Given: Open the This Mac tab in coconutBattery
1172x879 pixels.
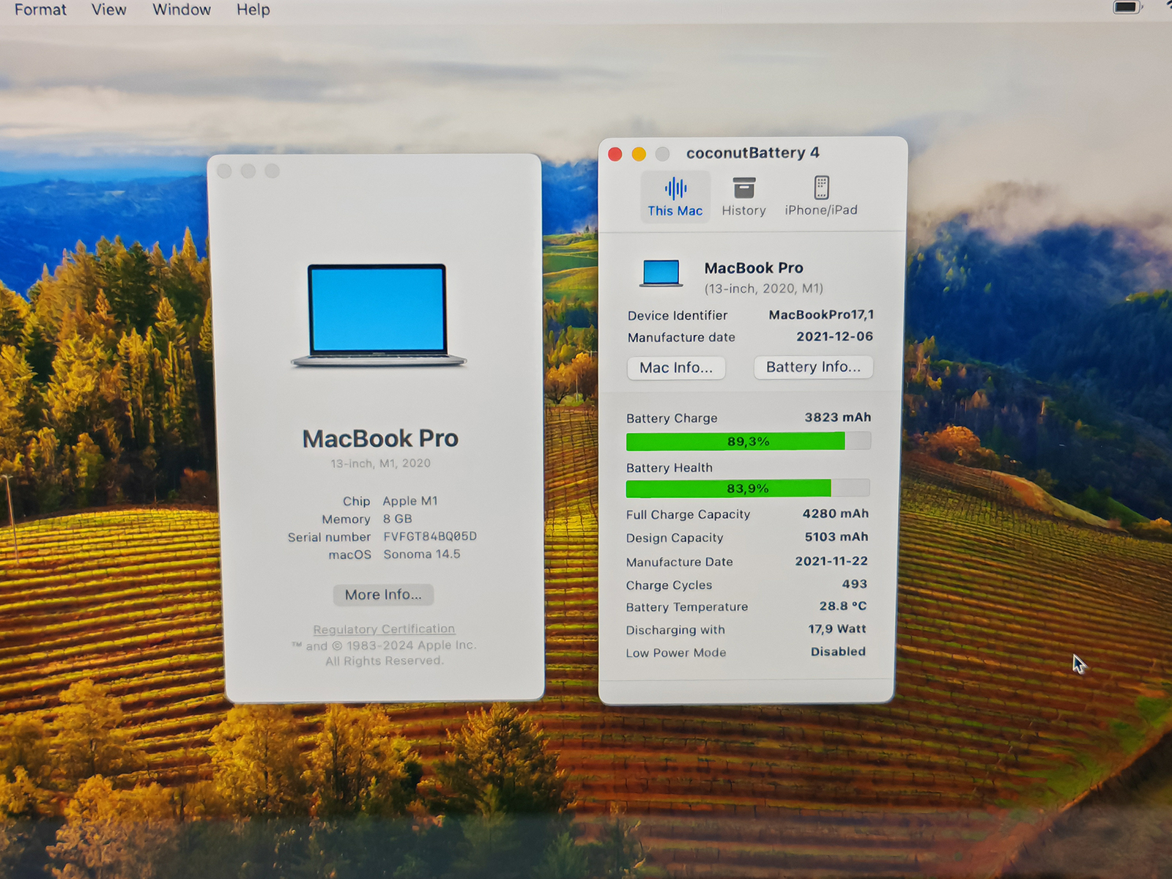Looking at the screenshot, I should [675, 198].
